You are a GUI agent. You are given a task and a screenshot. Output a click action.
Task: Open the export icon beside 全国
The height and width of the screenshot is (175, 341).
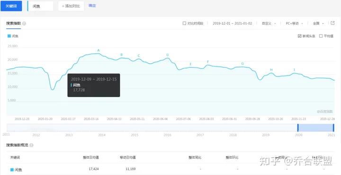332,23
